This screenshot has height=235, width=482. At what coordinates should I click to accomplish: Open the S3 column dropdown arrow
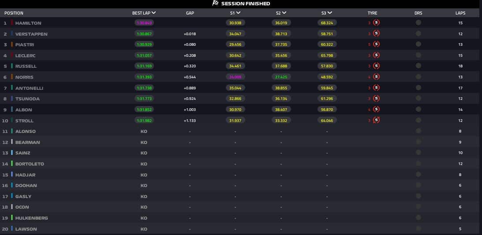pos(330,13)
